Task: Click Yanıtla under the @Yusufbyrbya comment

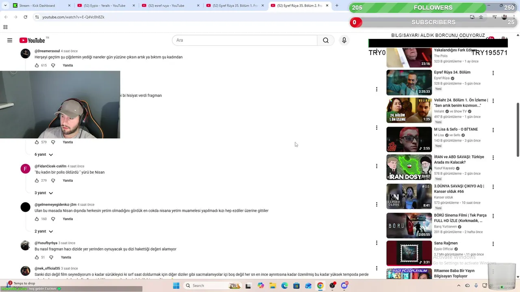Action: (66, 257)
